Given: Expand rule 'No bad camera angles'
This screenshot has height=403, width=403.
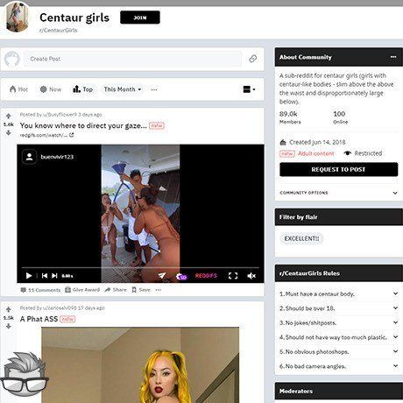Looking at the screenshot, I should point(338,366).
